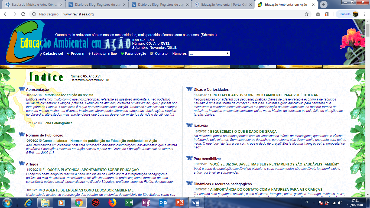
Task: Click the volume speaker icon in tray
Action: [340, 203]
